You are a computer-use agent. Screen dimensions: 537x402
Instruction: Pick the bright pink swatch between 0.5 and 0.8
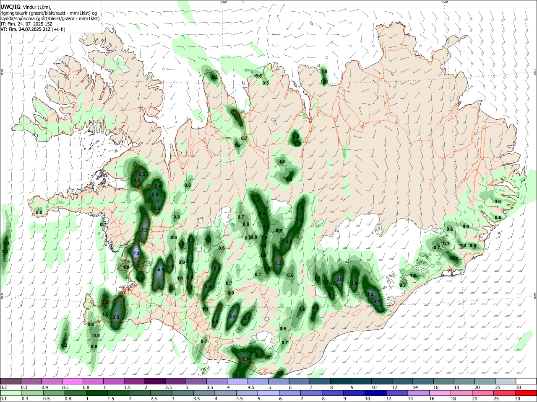(72, 381)
